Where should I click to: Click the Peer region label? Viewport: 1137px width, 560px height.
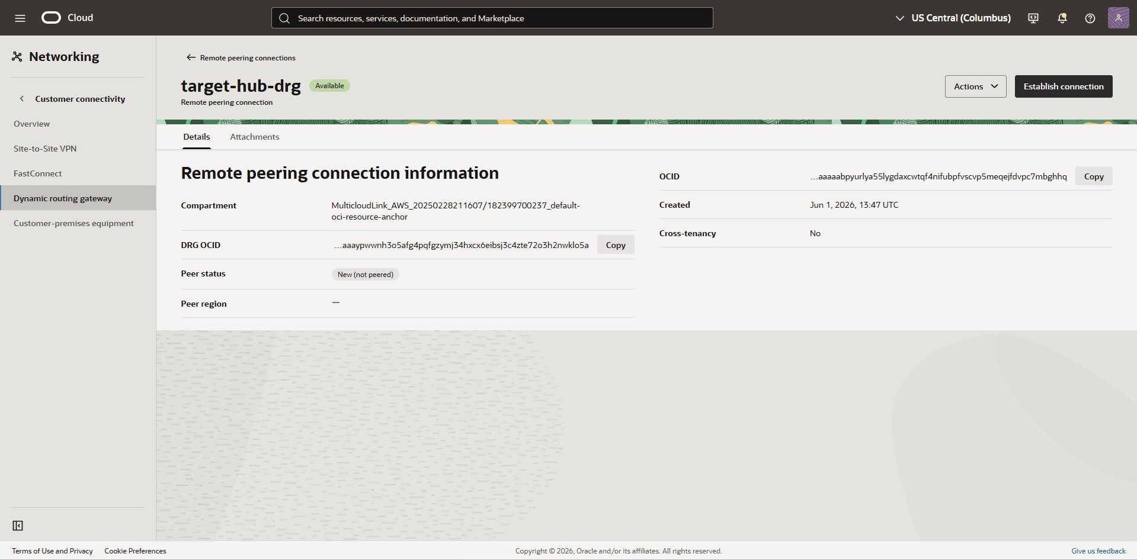204,304
